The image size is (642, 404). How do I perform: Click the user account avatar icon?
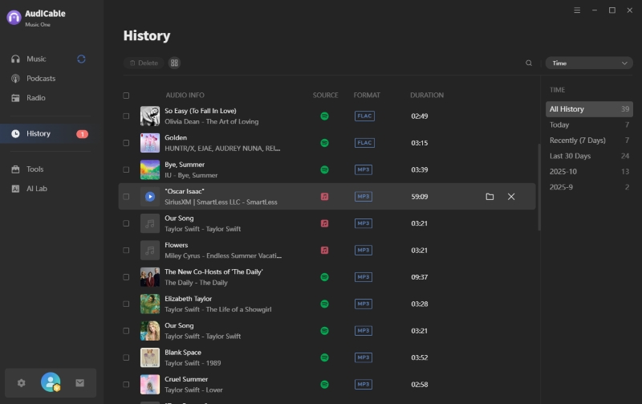[x=51, y=382]
